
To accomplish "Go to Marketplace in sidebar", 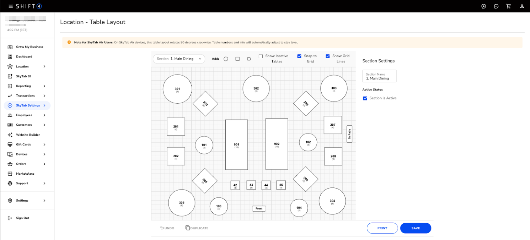I will coord(25,174).
